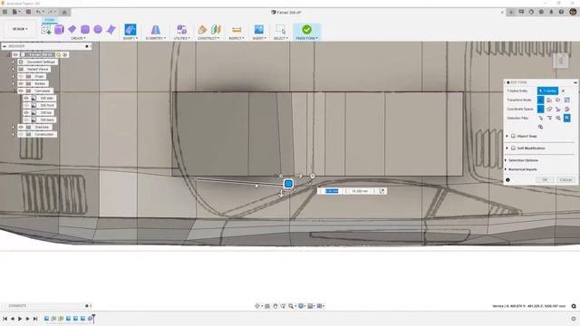Open the Construct dropdown menu

point(208,38)
